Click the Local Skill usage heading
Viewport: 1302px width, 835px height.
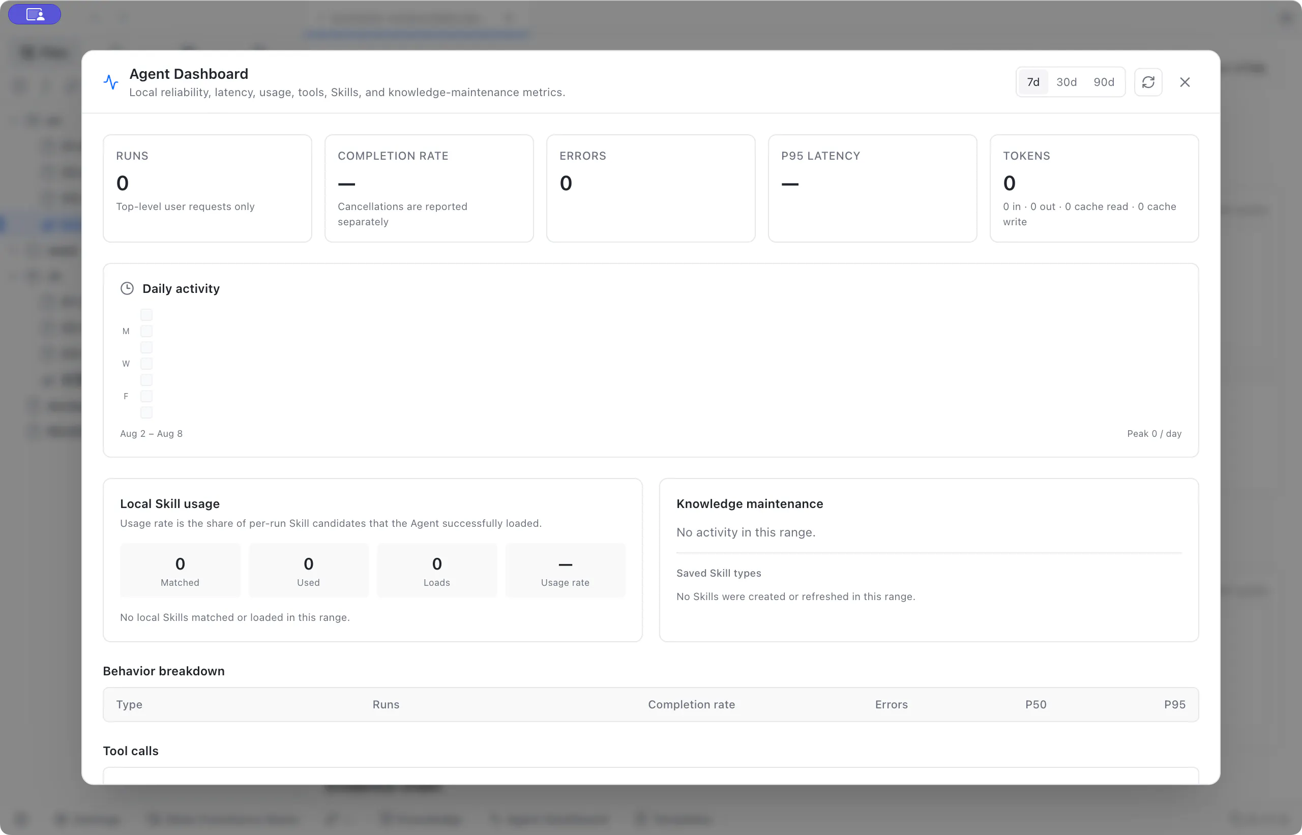(170, 504)
